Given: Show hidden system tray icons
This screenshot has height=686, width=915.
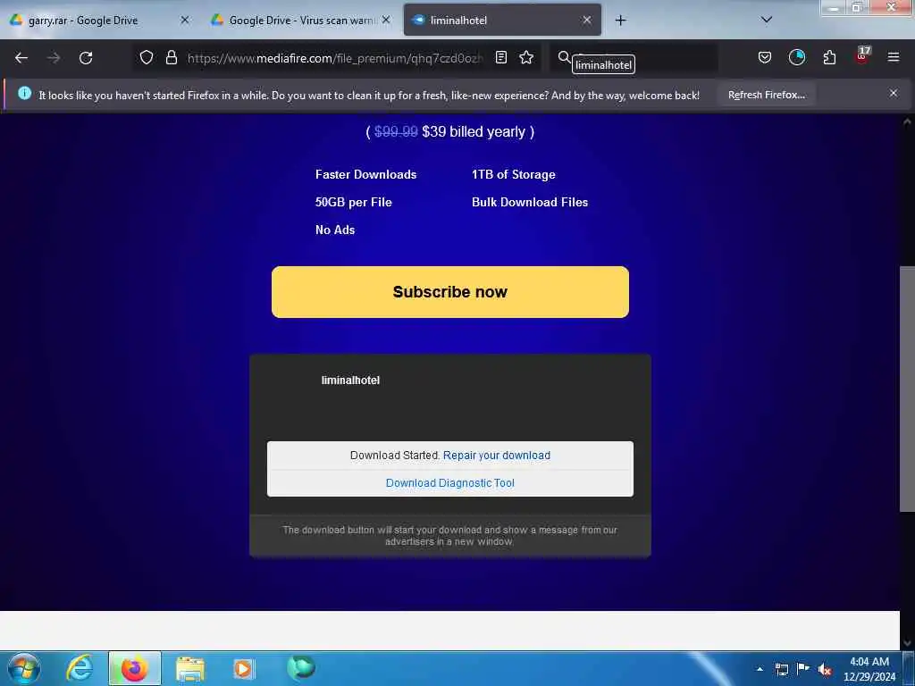Looking at the screenshot, I should (x=760, y=669).
